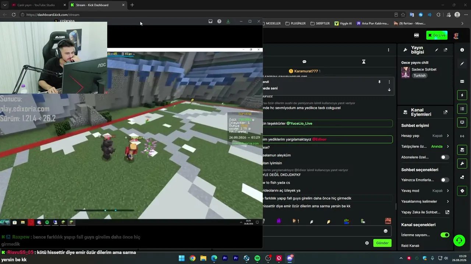This screenshot has width=471, height=264.
Task: Open Discord from the taskbar
Action: tap(290, 258)
